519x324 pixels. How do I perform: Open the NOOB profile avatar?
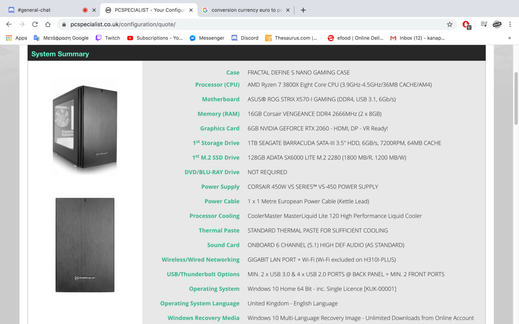tap(497, 24)
